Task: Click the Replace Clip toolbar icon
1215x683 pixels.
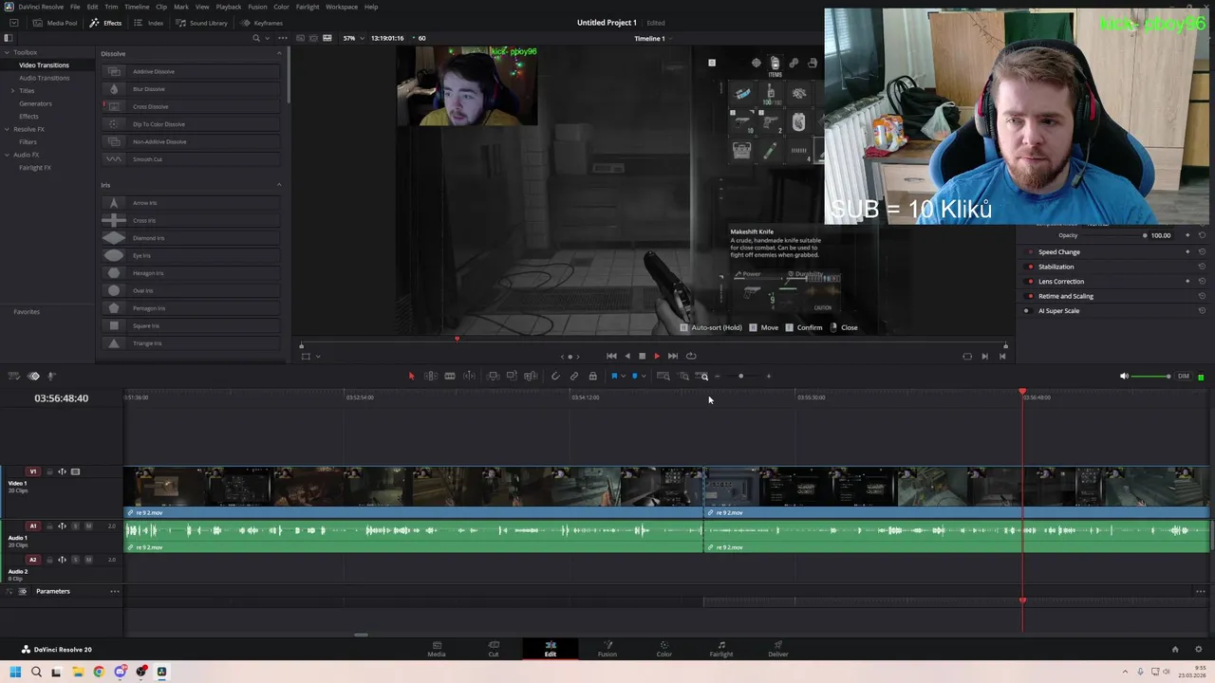Action: [x=531, y=376]
